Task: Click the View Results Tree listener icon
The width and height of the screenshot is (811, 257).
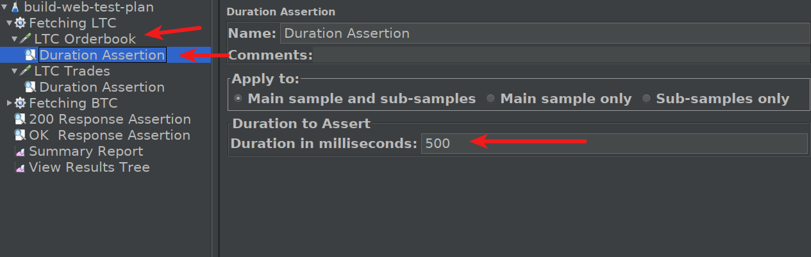Action: click(x=20, y=167)
